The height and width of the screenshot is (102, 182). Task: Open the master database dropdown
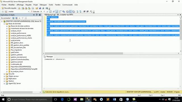point(28,12)
